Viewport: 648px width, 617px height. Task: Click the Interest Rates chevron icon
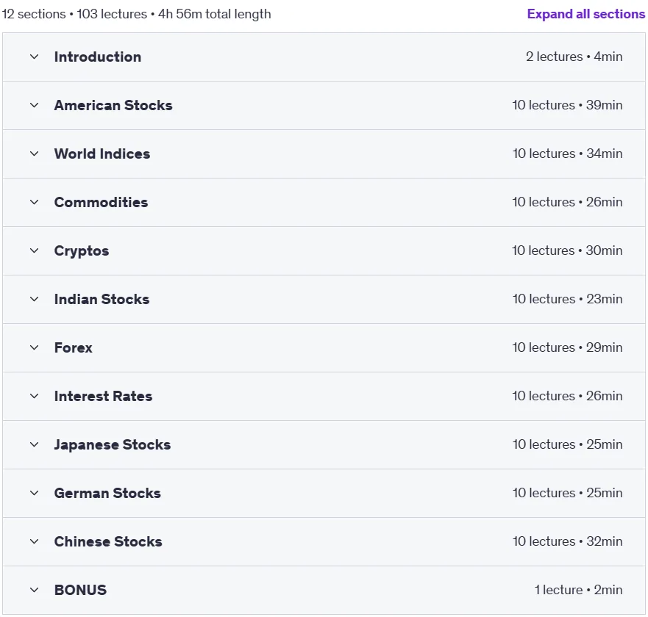(x=35, y=396)
